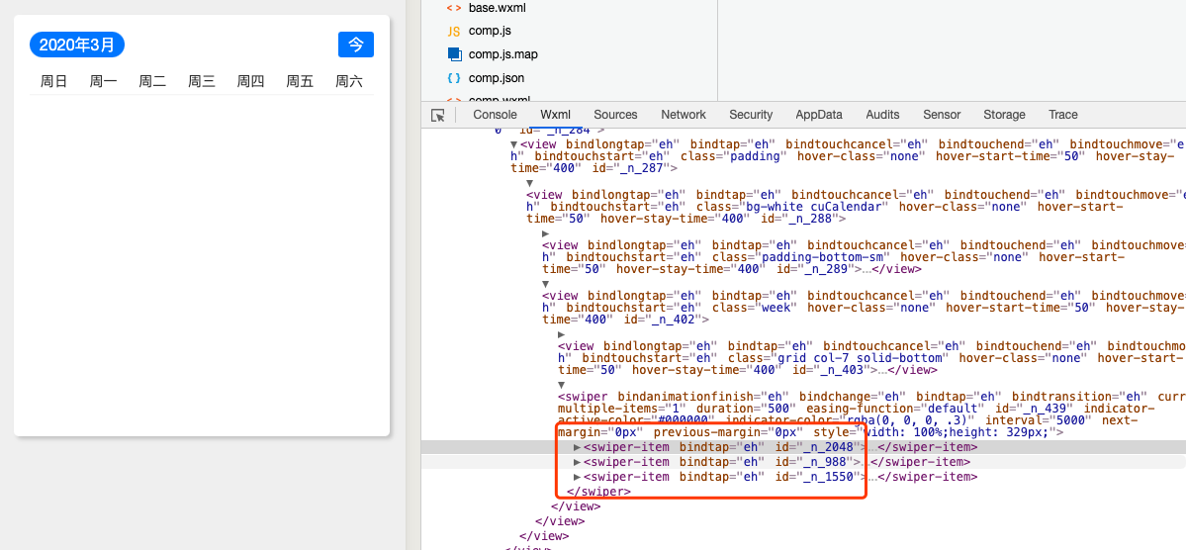Click the comp.js.map file icon

pyautogui.click(x=454, y=53)
